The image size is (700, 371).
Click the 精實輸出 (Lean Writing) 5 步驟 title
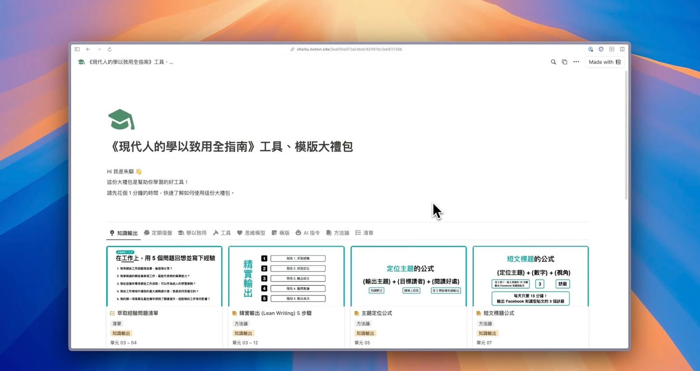(x=275, y=313)
